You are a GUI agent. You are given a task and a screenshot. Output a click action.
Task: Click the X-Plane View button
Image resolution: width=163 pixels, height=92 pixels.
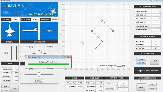click(152, 89)
